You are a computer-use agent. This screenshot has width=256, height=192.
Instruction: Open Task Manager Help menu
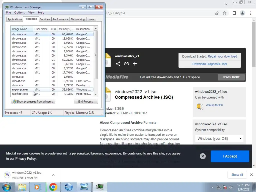pyautogui.click(x=41, y=12)
